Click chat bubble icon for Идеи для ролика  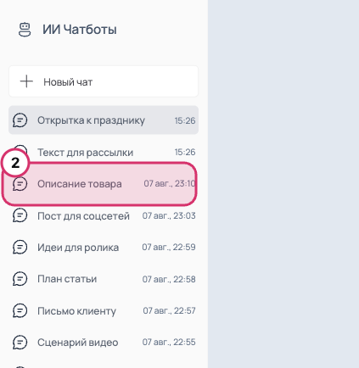point(20,247)
